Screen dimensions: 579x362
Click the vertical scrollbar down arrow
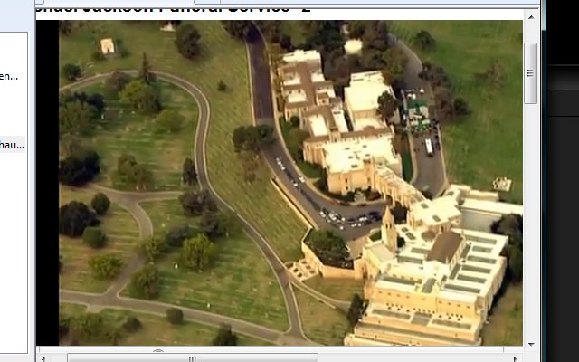coord(531,342)
